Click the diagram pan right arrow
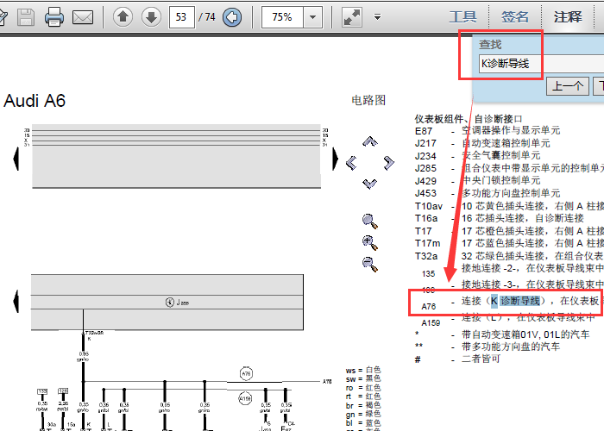The height and width of the screenshot is (431, 604). [x=388, y=163]
